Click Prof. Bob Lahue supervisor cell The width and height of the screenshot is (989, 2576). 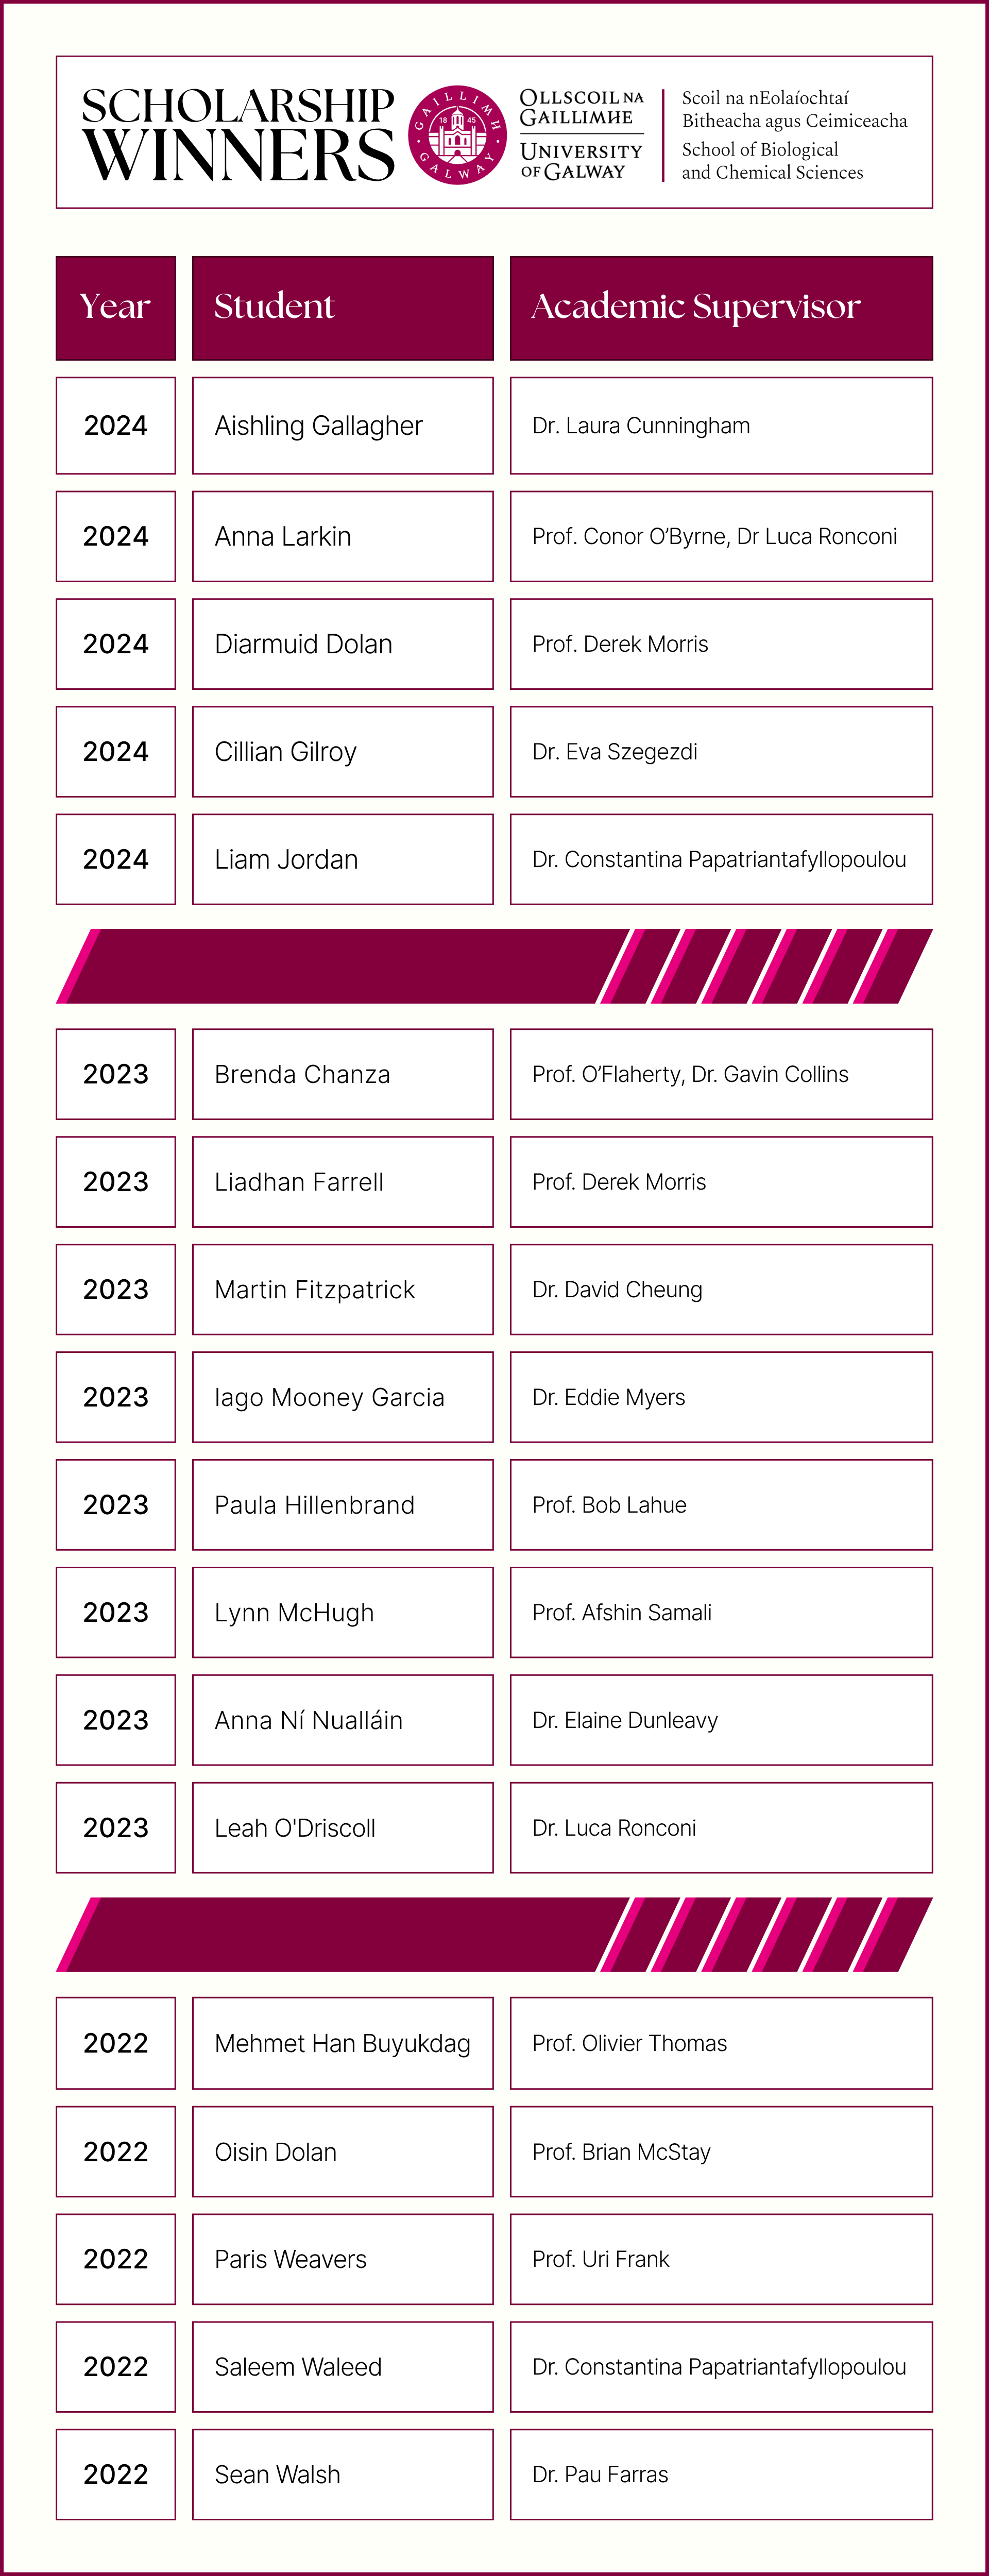tap(720, 1505)
